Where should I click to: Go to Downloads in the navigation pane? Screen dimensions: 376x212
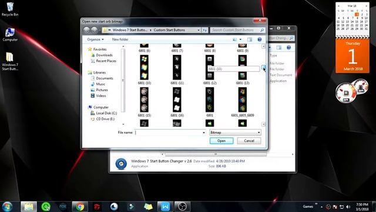point(104,55)
